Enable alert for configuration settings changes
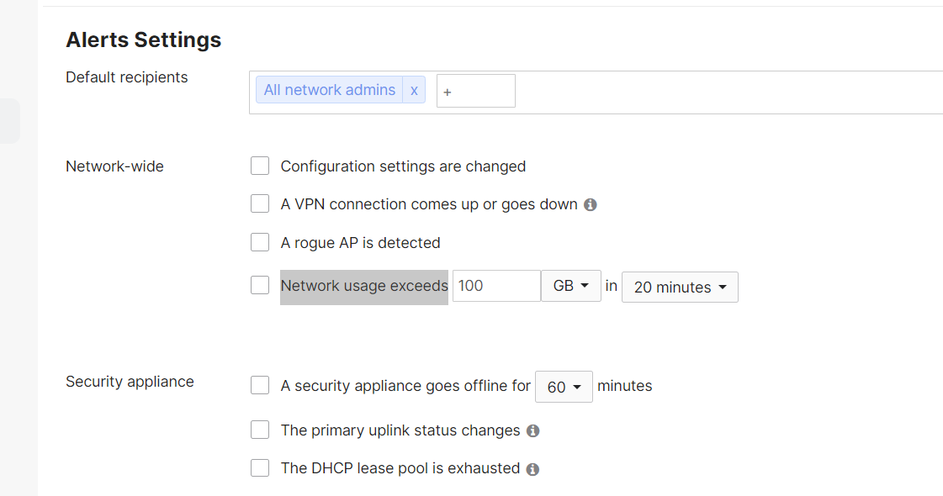This screenshot has height=496, width=943. [x=260, y=166]
